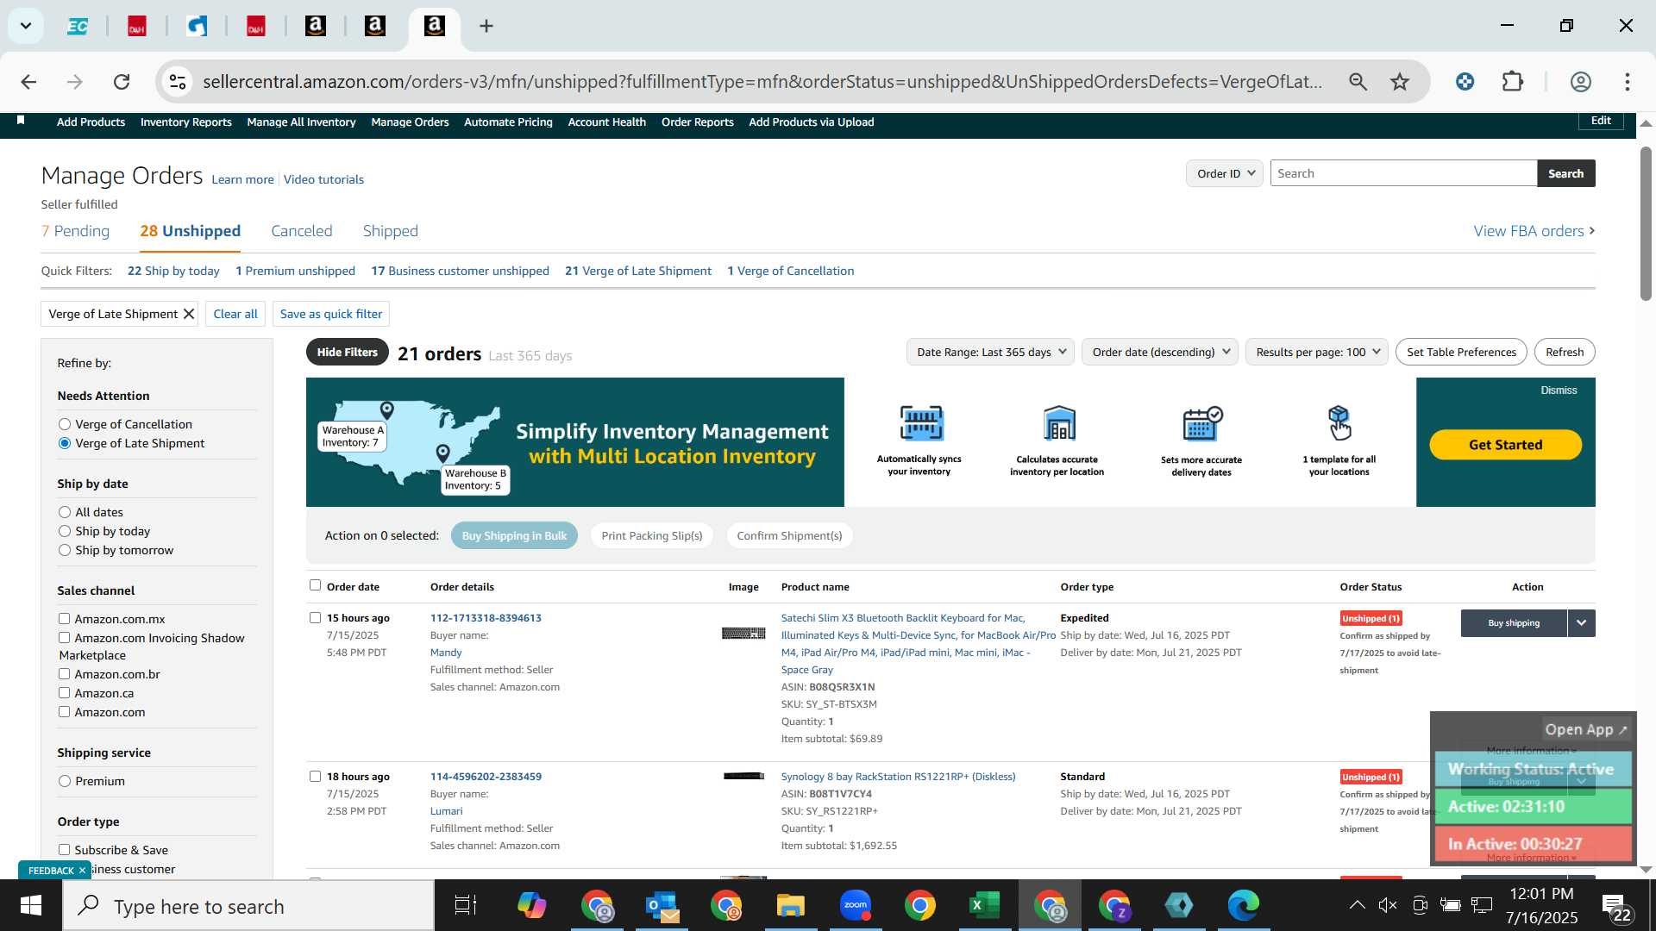Open File Explorer from the taskbar

[790, 906]
